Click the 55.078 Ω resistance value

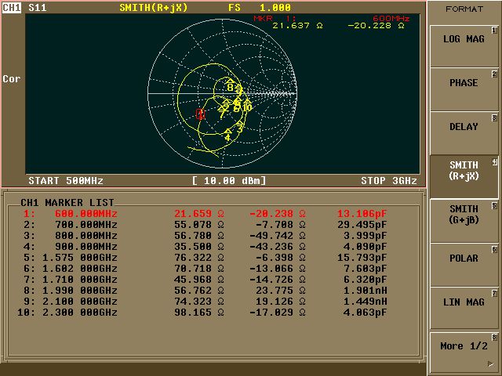[199, 225]
